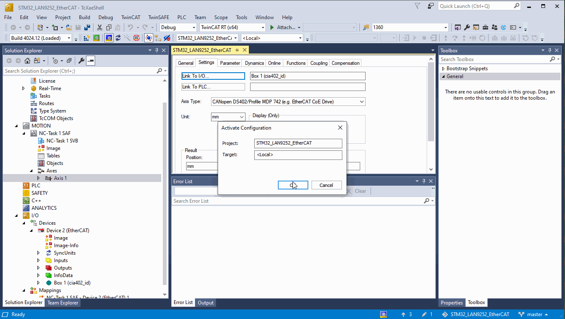Expand the Axis 1 tree node

tap(38, 178)
